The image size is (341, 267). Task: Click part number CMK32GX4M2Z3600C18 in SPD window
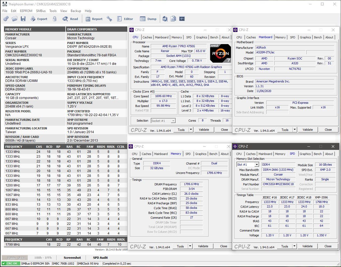(278, 184)
